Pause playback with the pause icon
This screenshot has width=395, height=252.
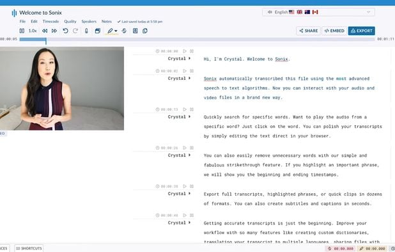(x=22, y=31)
